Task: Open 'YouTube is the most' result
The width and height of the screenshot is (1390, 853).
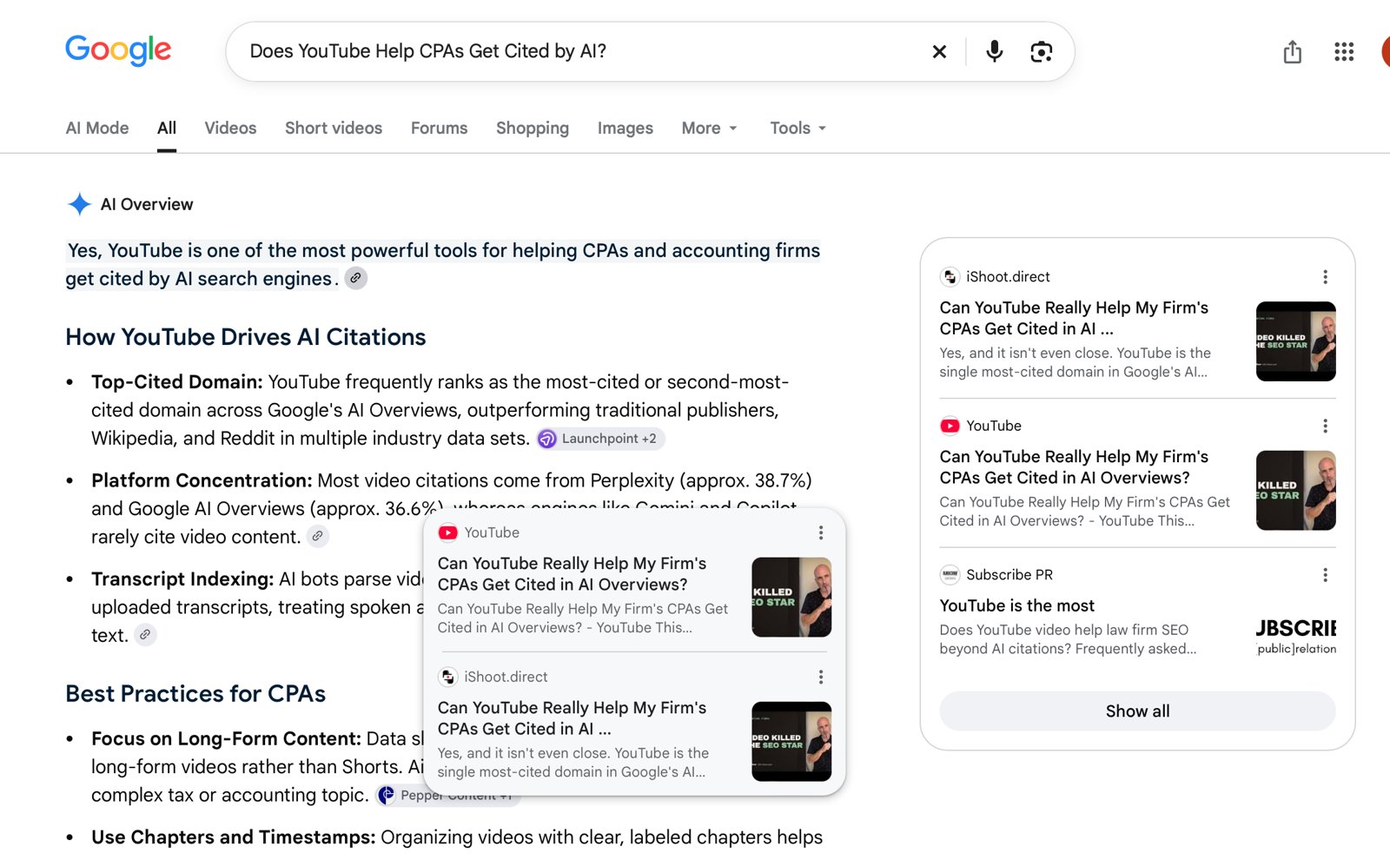Action: point(1017,605)
